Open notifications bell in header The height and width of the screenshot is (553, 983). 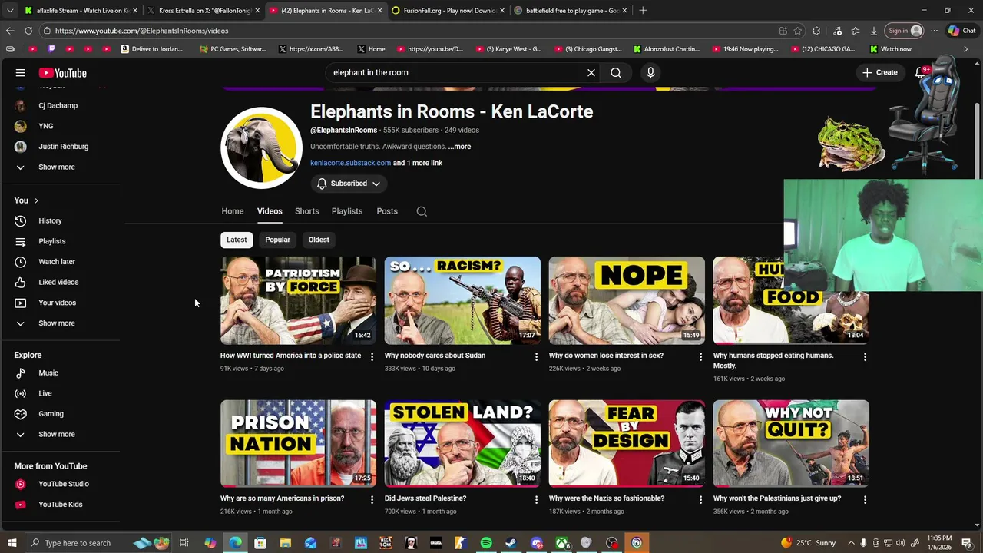[x=921, y=73]
